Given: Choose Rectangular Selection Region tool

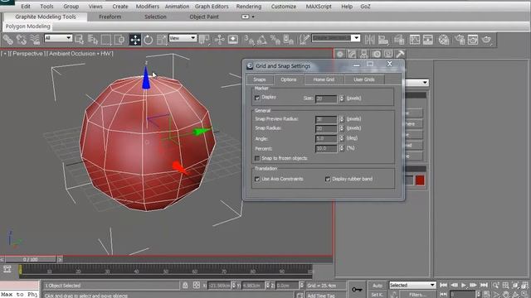Looking at the screenshot, I should pyautogui.click(x=106, y=40).
